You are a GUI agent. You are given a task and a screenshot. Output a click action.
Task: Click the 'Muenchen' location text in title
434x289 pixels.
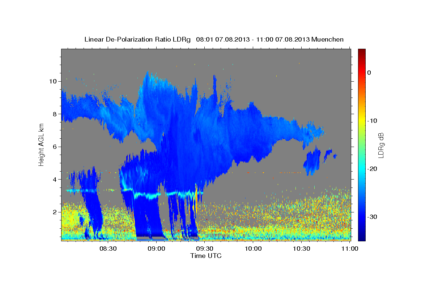[328, 39]
